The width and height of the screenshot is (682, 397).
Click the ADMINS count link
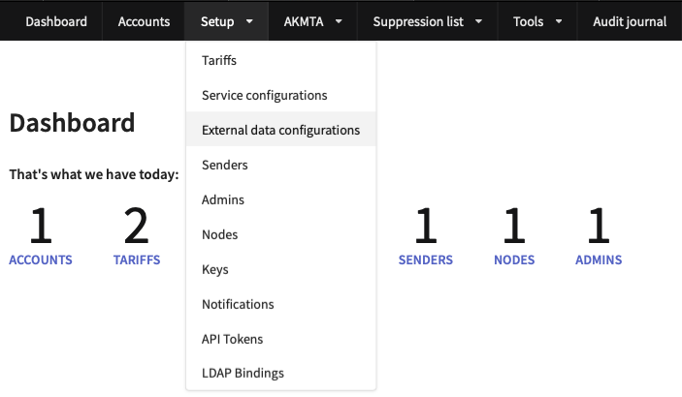point(598,260)
